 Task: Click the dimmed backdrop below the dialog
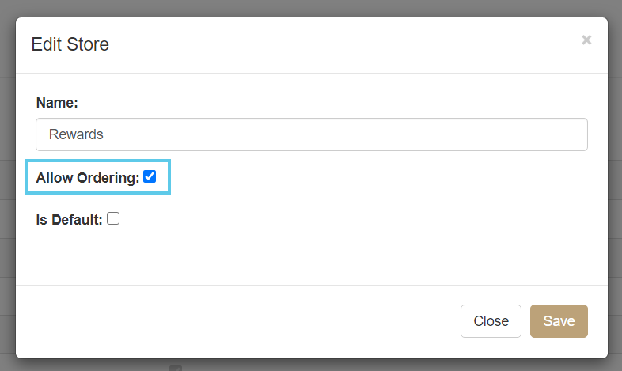[317, 365]
